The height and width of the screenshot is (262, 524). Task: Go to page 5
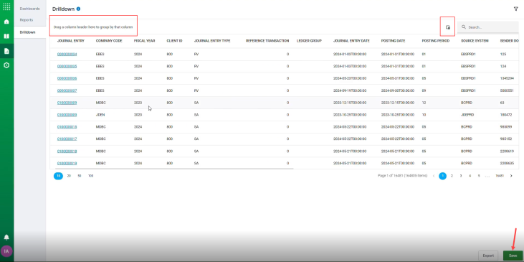pos(479,176)
